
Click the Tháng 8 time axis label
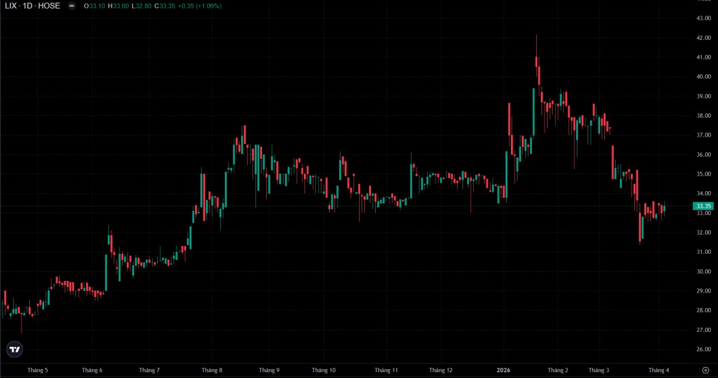(x=212, y=370)
